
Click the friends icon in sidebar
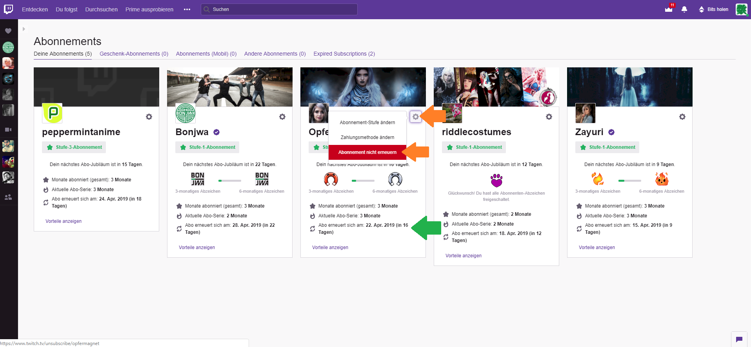click(8, 197)
